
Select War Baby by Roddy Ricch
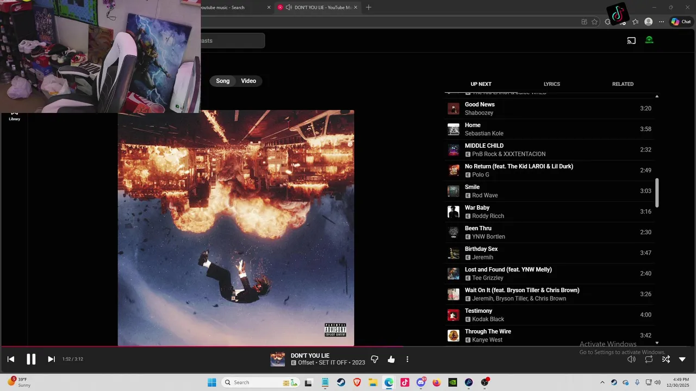[549, 212]
